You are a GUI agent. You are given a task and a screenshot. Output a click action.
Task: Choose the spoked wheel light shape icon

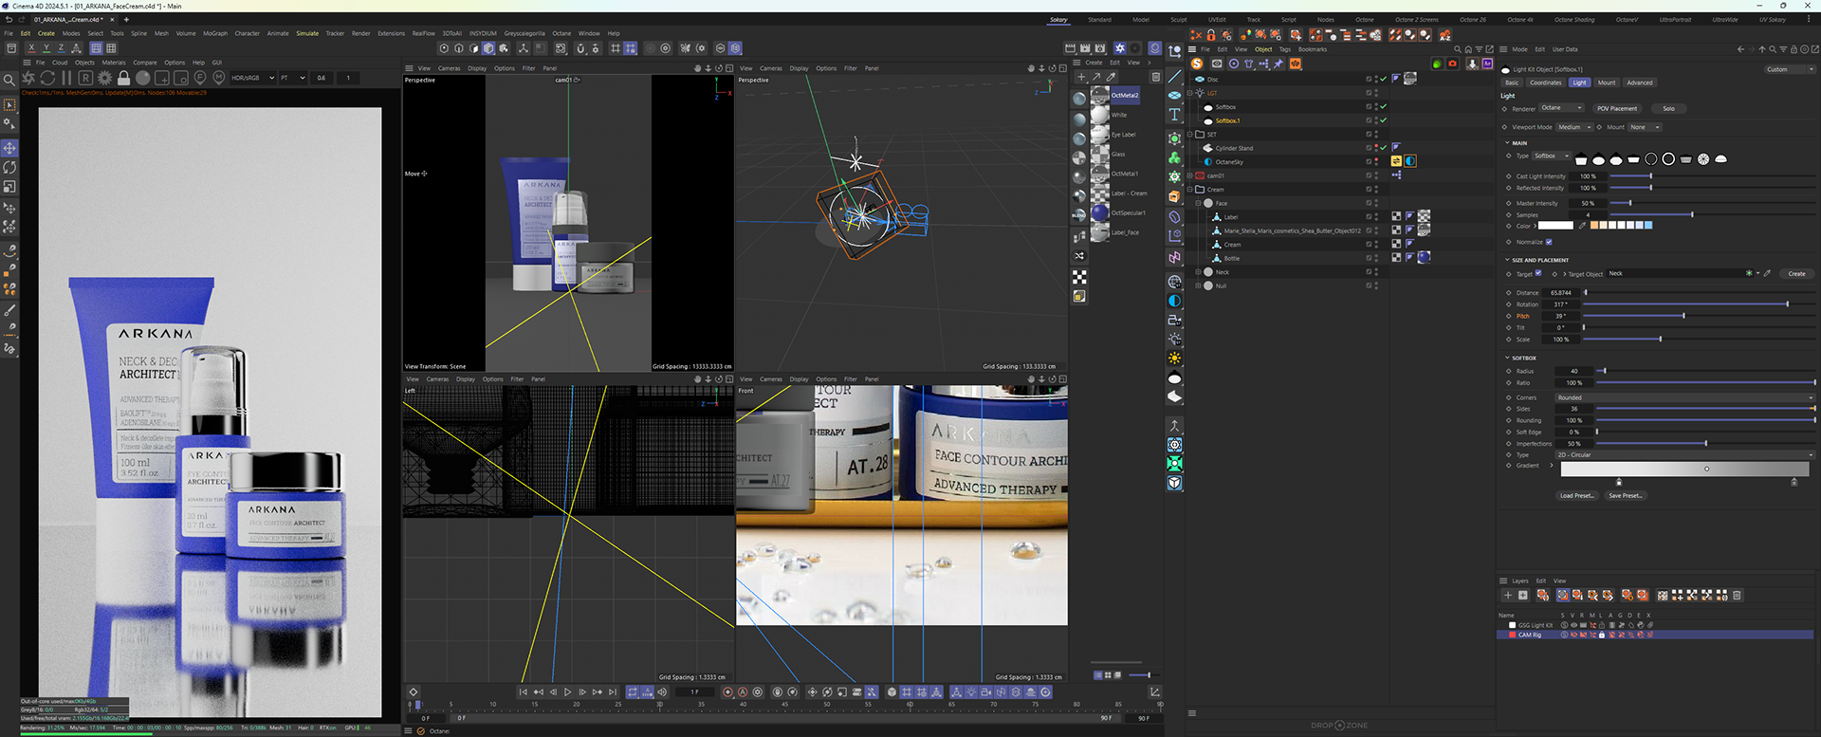(x=1703, y=159)
